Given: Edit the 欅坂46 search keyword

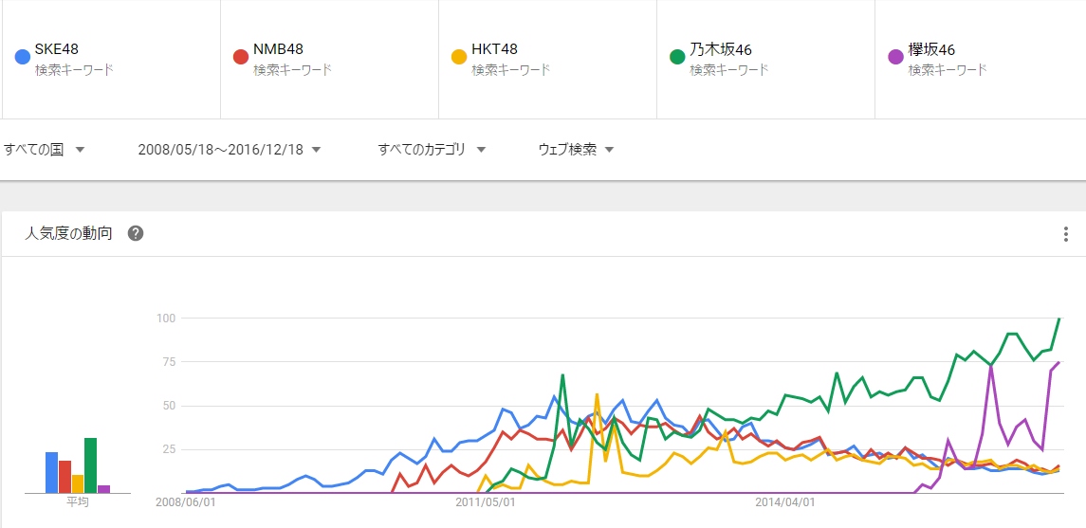Looking at the screenshot, I should (x=931, y=49).
